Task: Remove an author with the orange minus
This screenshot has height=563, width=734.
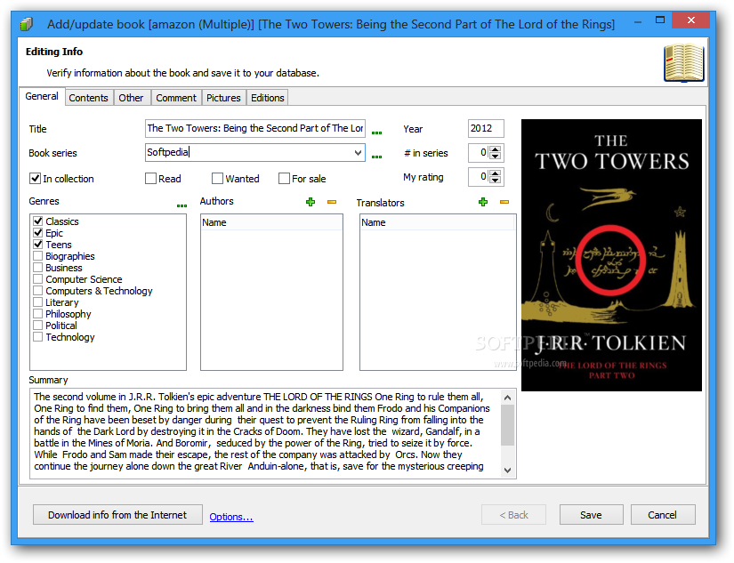Action: point(332,202)
